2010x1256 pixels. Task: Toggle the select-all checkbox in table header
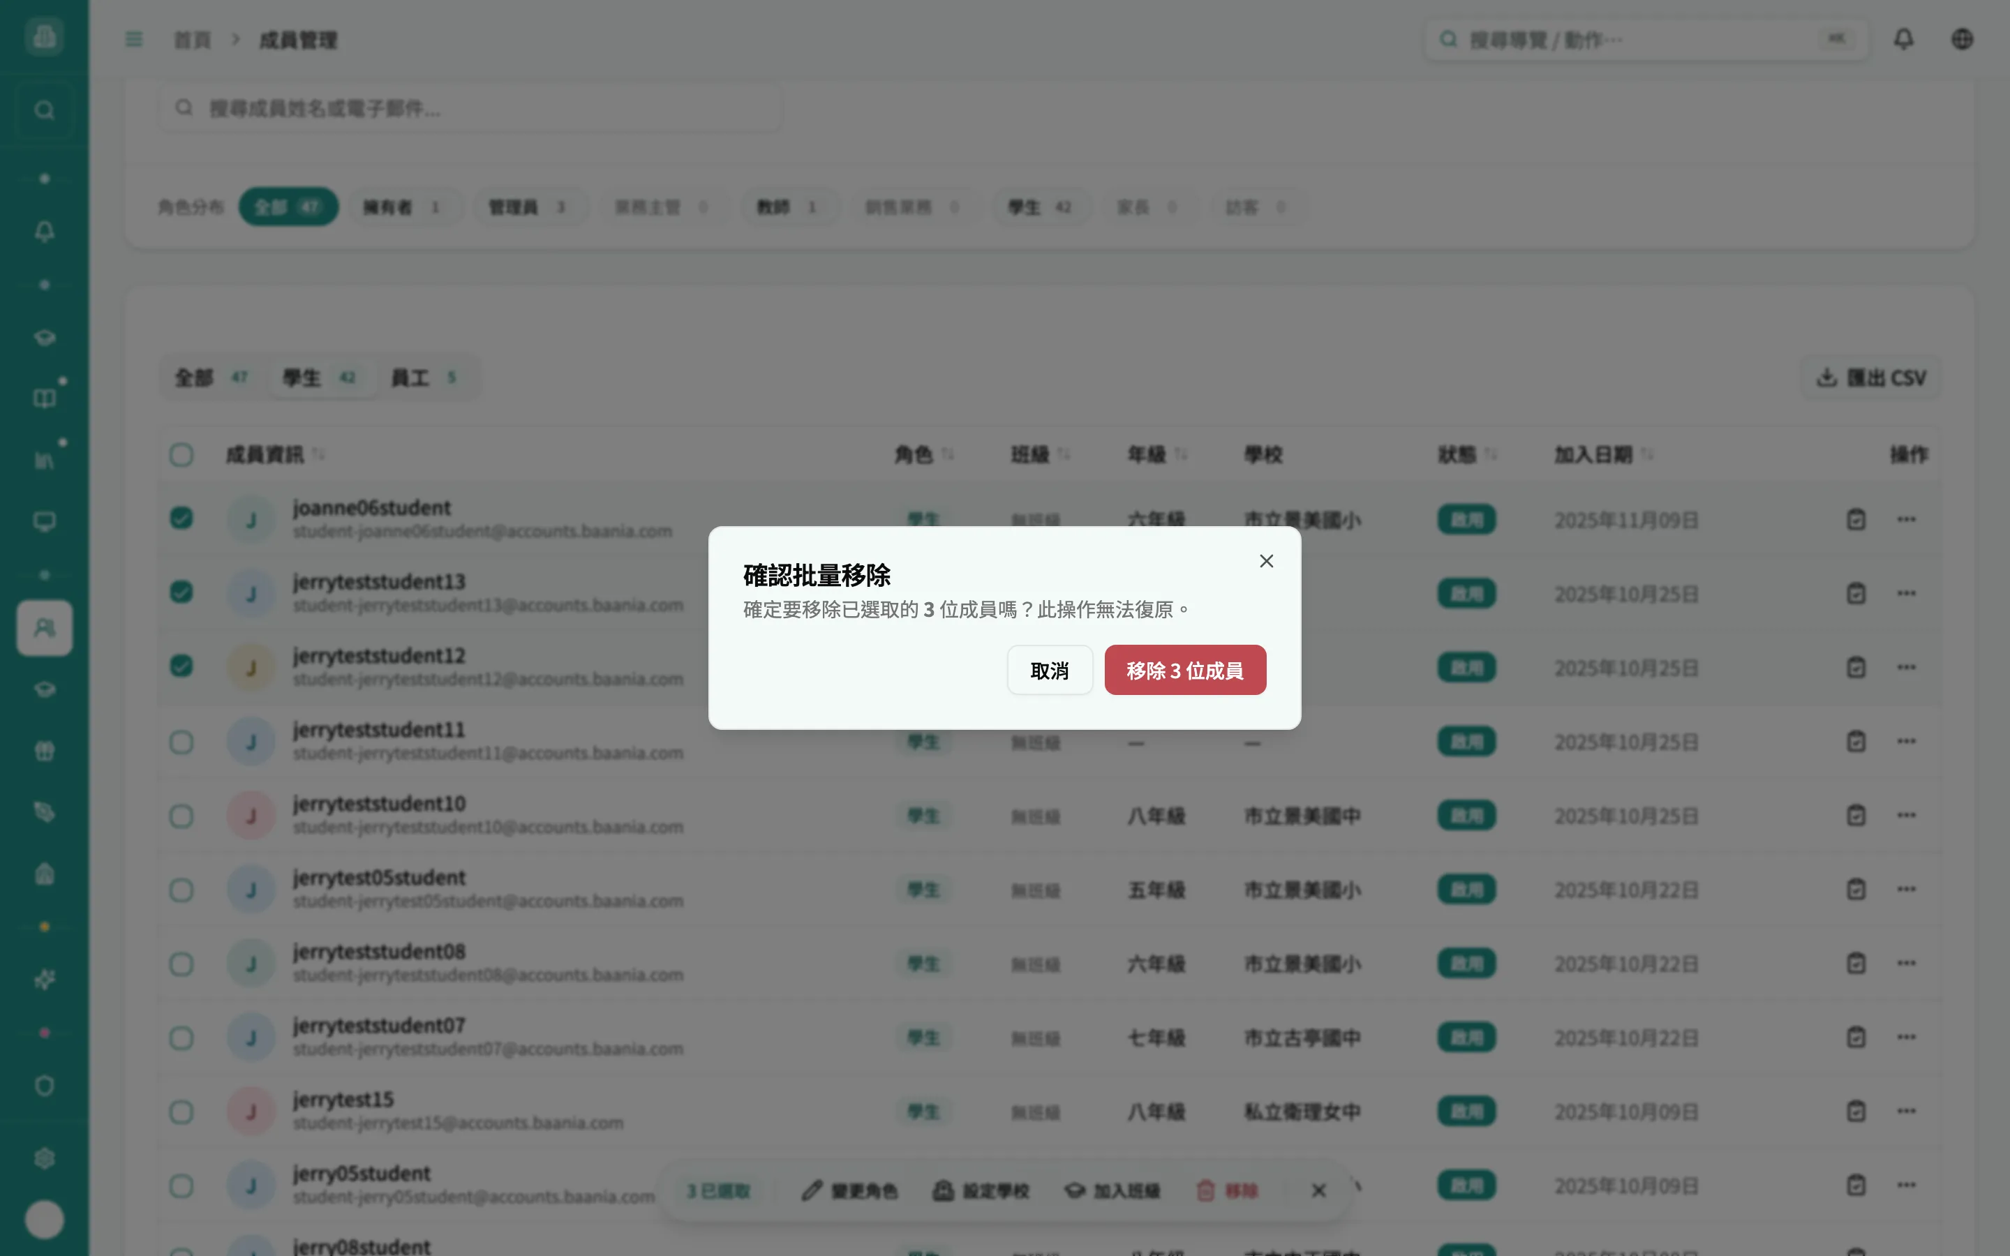(x=181, y=455)
